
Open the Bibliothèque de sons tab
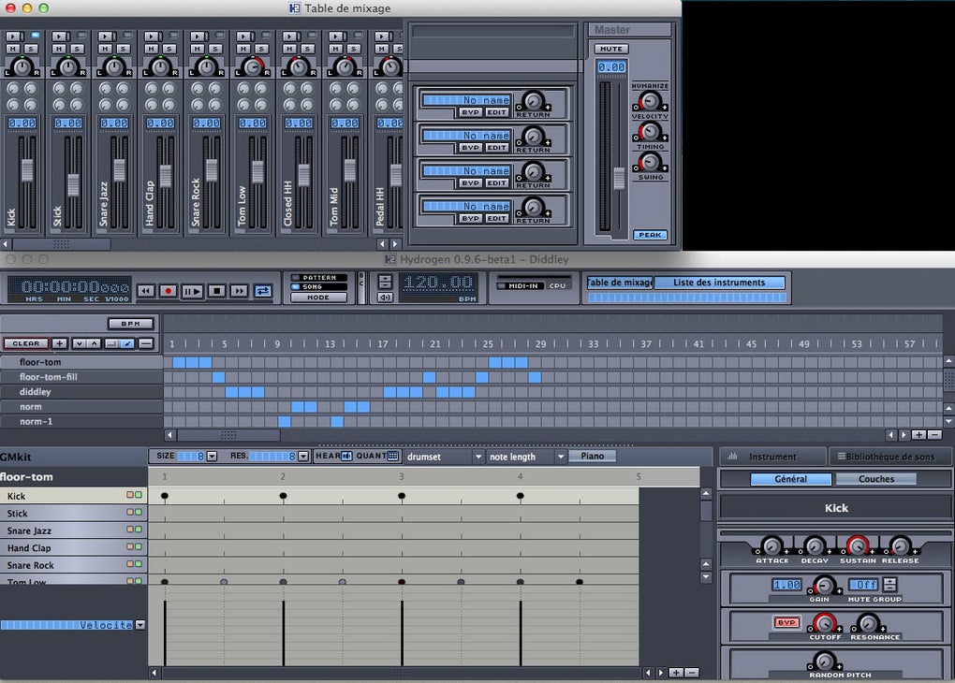coord(889,457)
